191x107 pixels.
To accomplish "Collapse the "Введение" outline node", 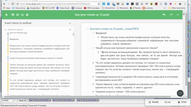I will pos(93,33).
